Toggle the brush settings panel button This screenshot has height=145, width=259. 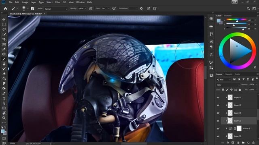point(32,8)
